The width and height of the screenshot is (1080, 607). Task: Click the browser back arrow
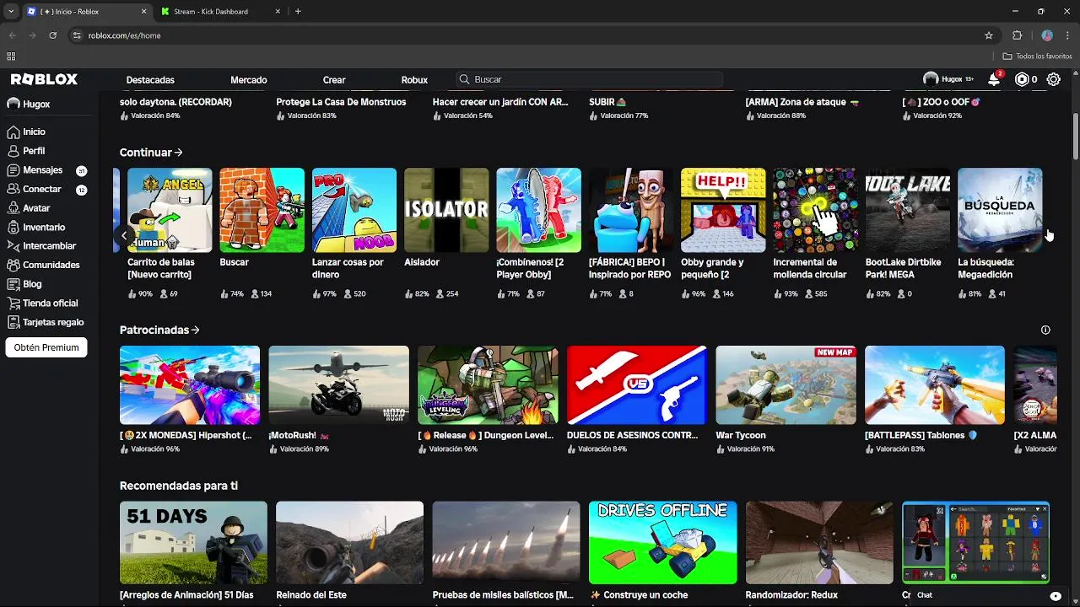(12, 35)
